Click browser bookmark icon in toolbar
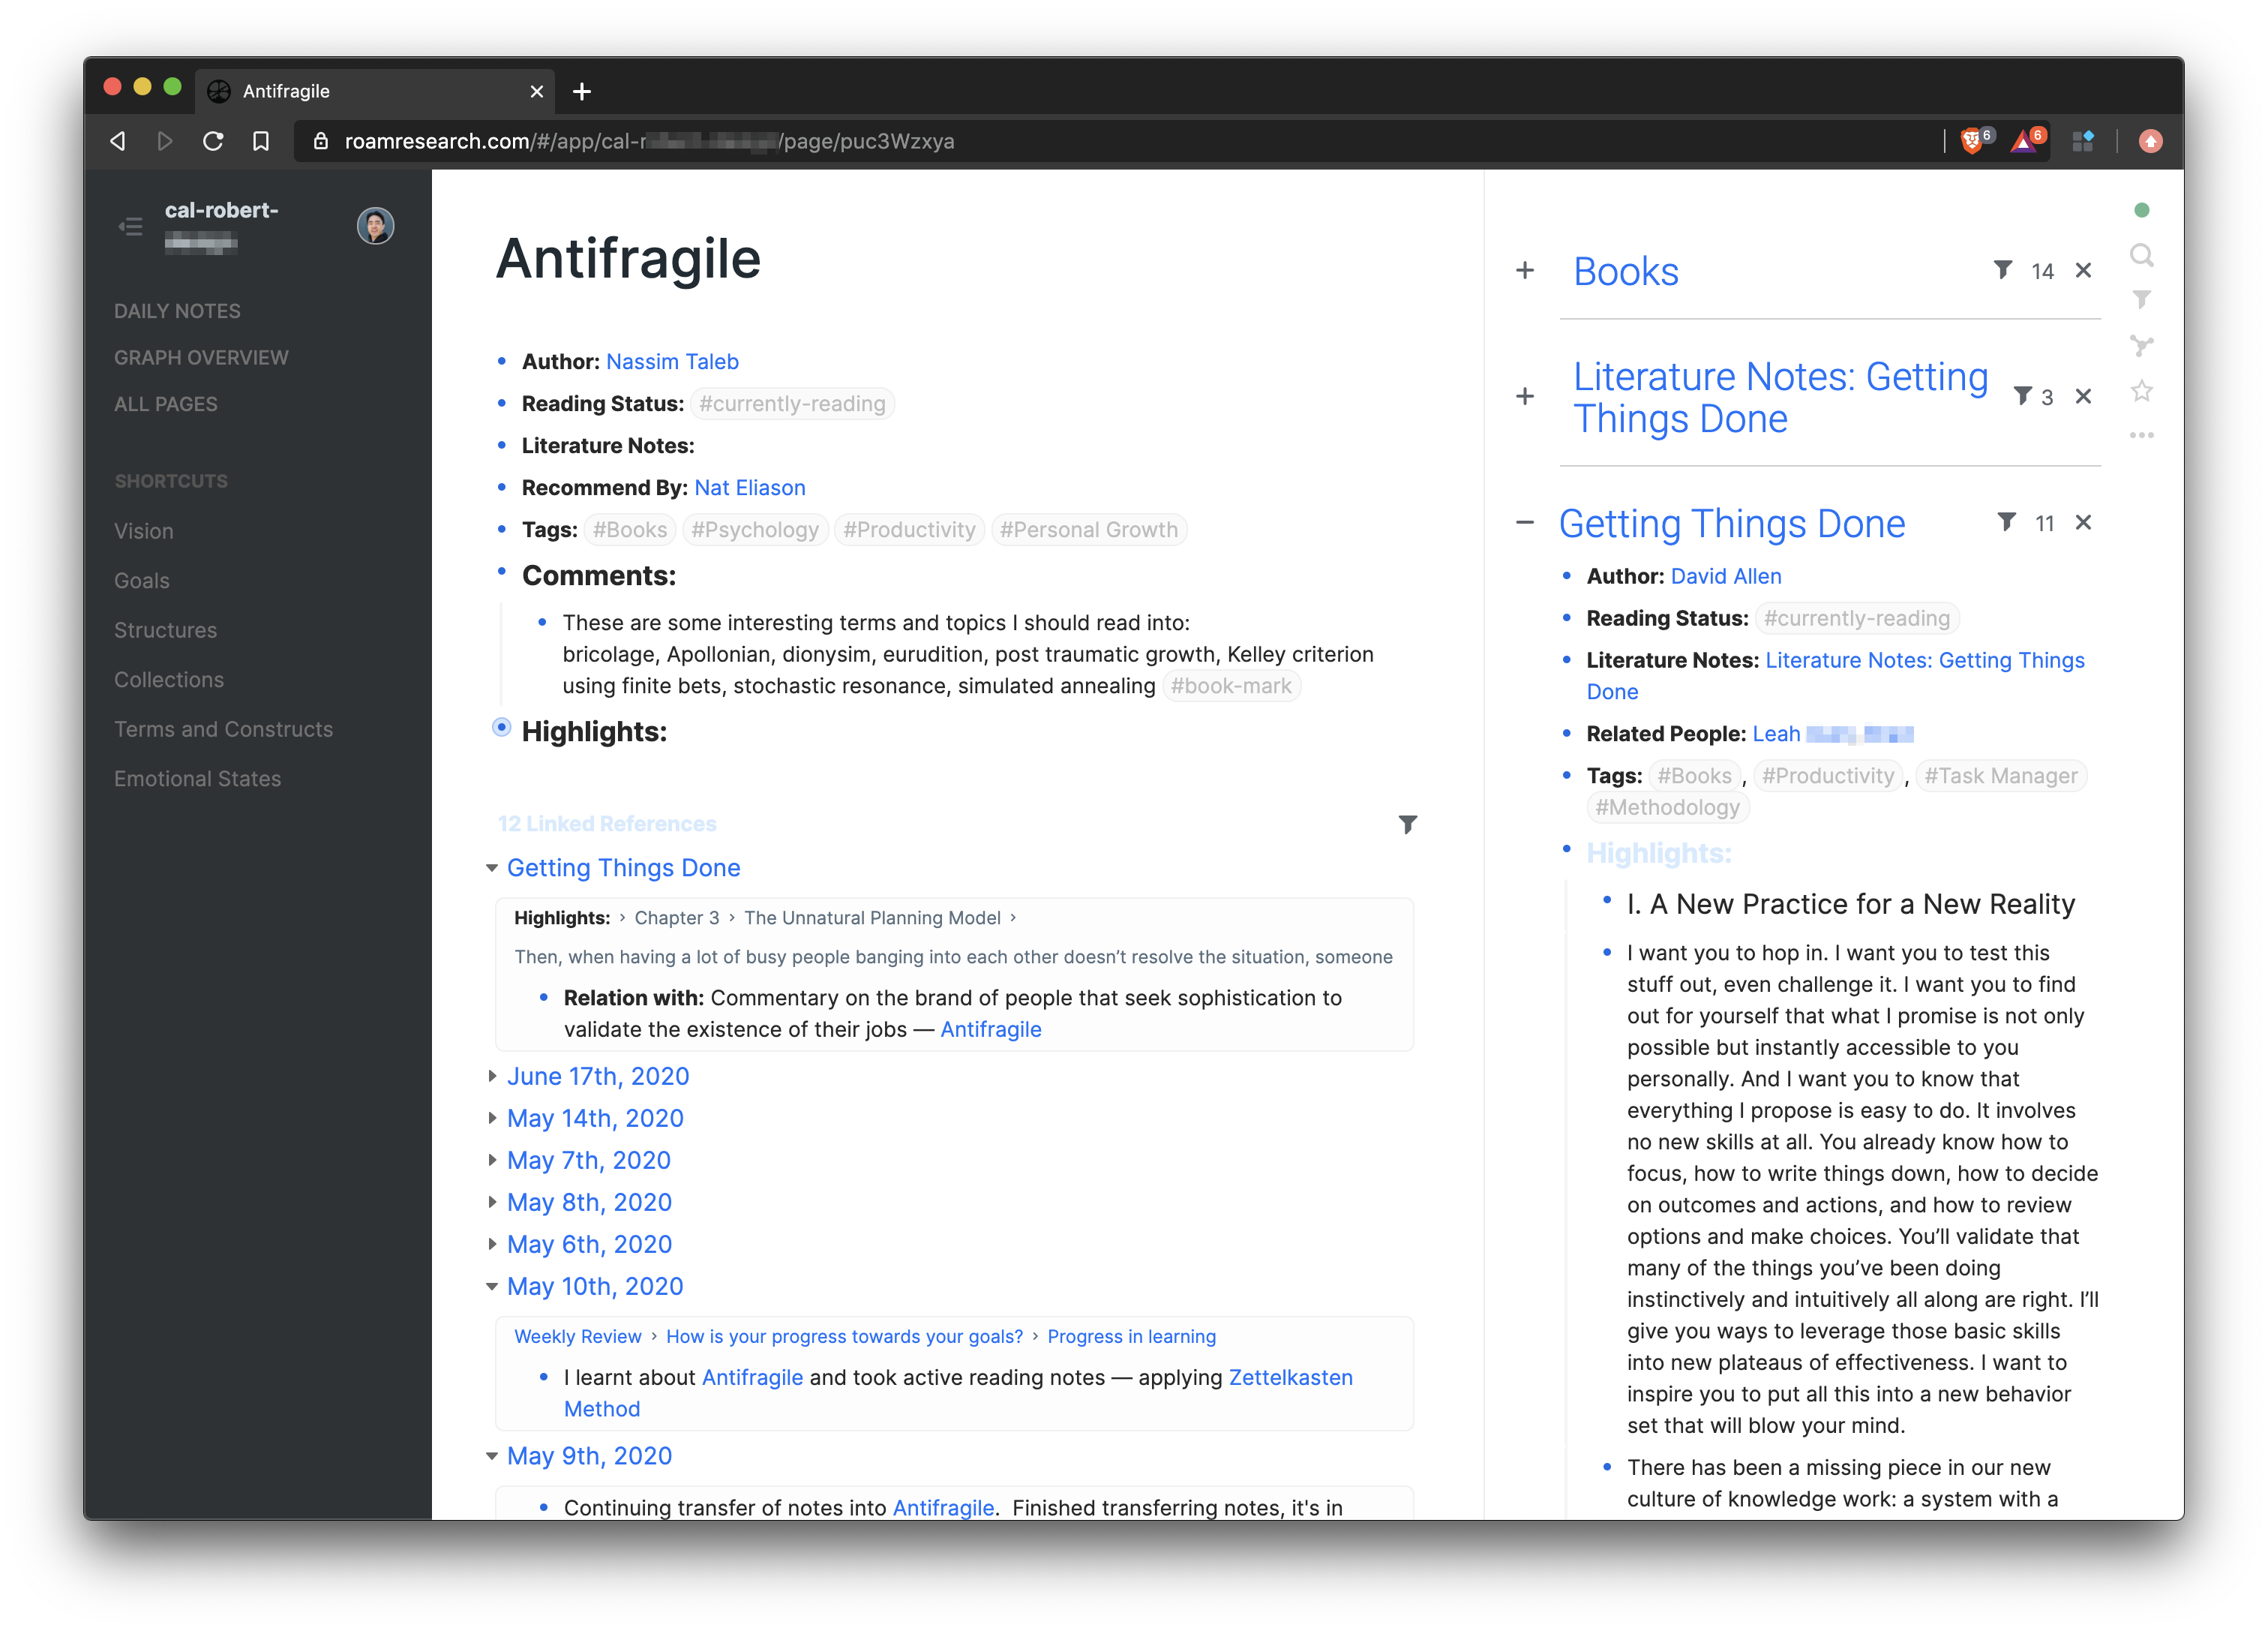 coord(261,141)
